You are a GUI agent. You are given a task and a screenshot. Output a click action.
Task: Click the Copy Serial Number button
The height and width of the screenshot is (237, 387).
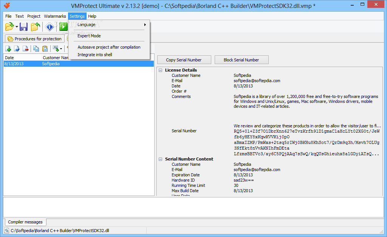tap(184, 60)
